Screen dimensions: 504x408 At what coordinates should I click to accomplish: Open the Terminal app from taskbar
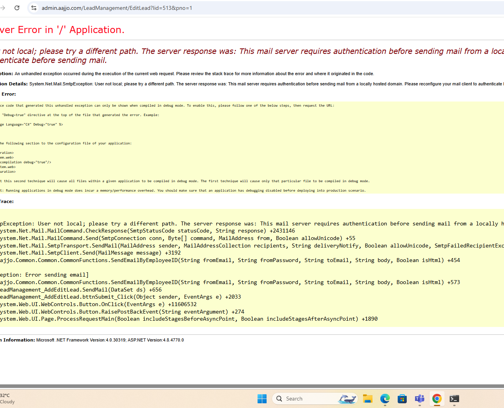[454, 399]
